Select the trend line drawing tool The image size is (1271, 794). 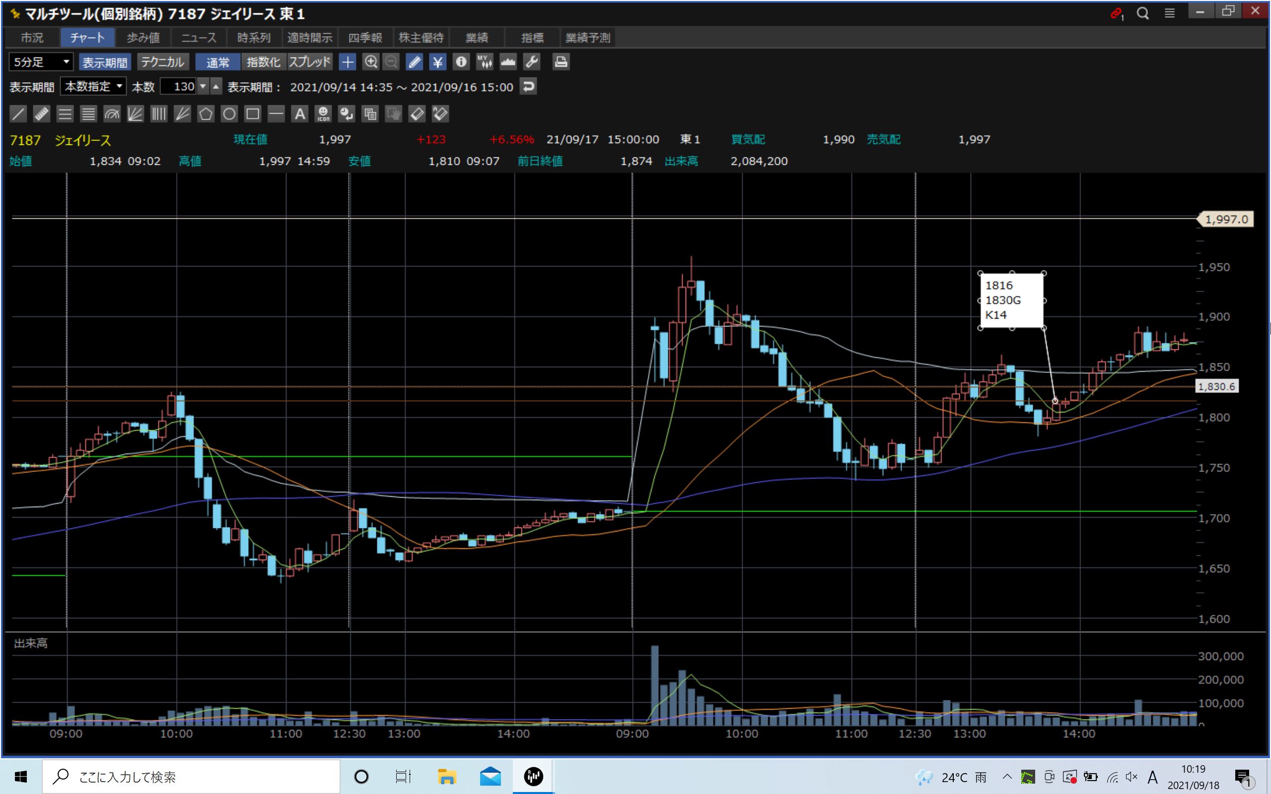pyautogui.click(x=18, y=114)
